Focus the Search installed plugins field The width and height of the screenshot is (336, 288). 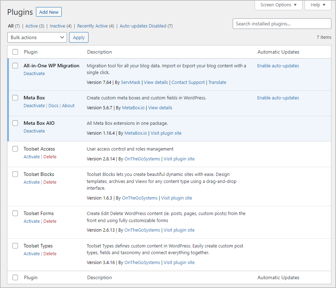pyautogui.click(x=282, y=24)
